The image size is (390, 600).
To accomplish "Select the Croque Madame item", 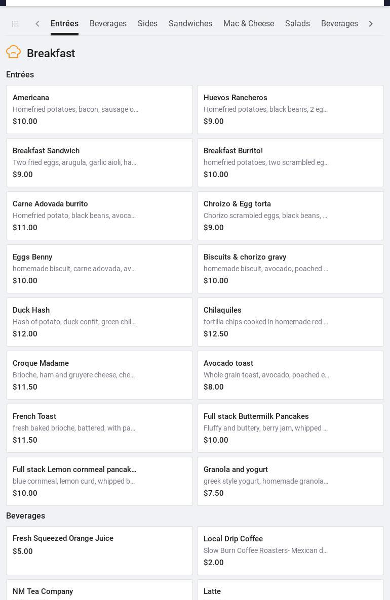I will tap(99, 375).
